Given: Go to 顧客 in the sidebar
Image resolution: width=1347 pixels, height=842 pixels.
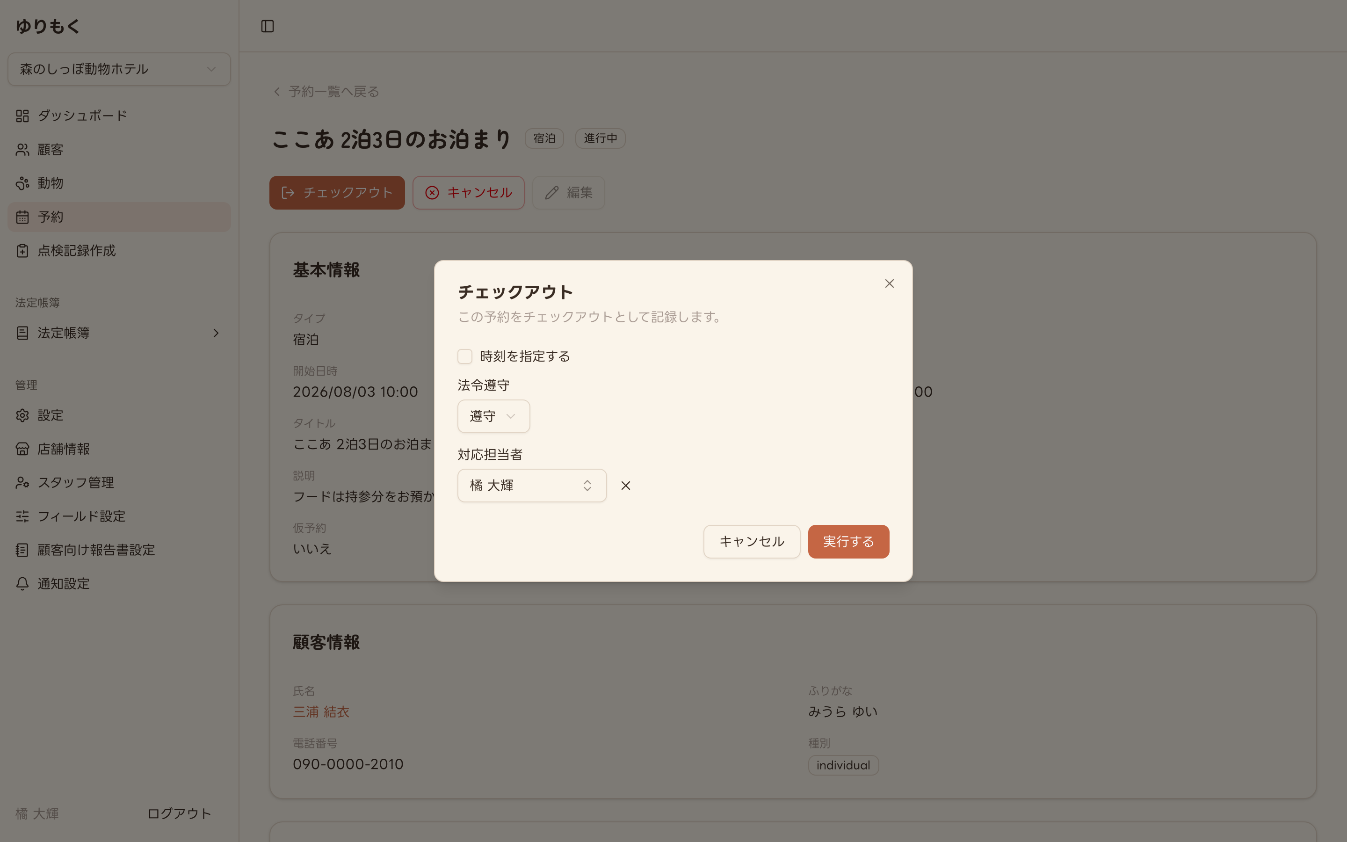Looking at the screenshot, I should pos(119,150).
